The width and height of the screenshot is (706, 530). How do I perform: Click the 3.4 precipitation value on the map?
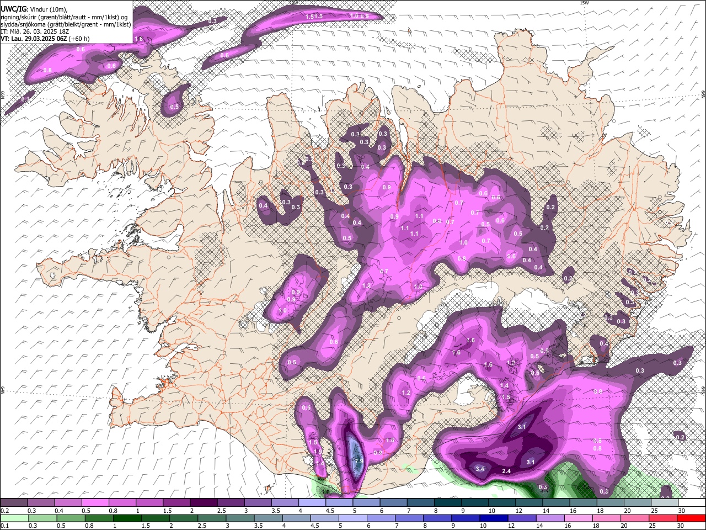coord(480,469)
